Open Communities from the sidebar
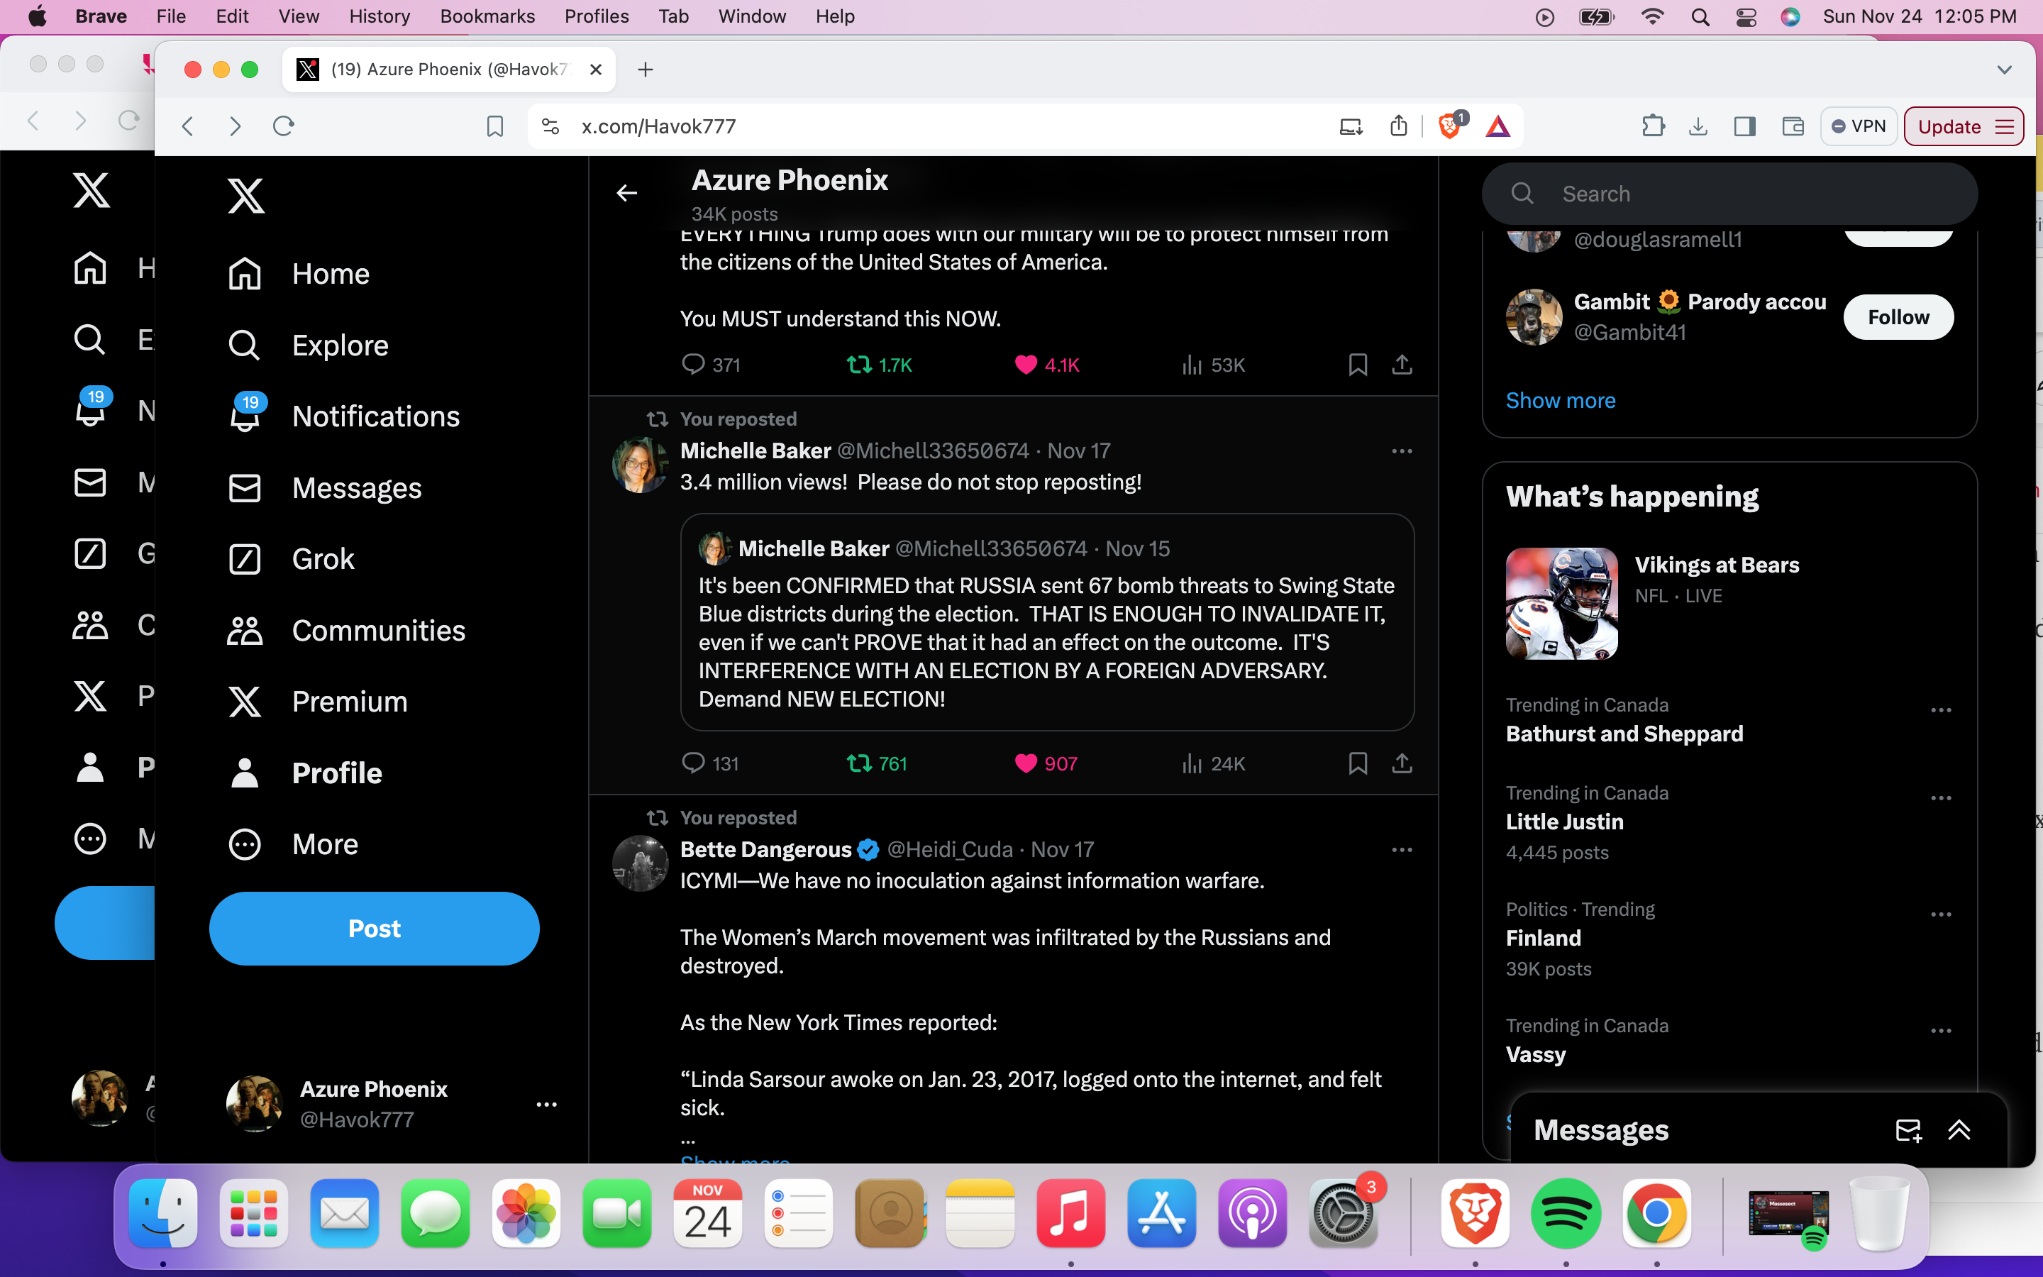The height and width of the screenshot is (1277, 2043). 346,630
